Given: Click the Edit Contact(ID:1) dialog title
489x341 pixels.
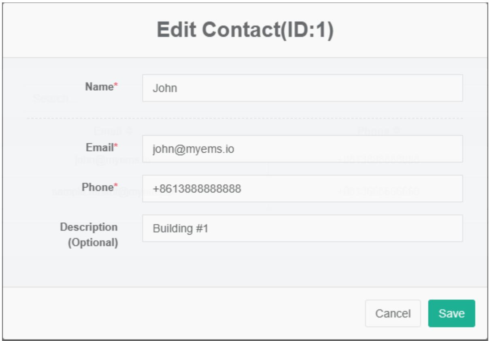Looking at the screenshot, I should pos(245,31).
